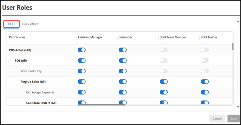Toggle Can Accept Payments for Assistant Manager
This screenshot has width=241, height=125.
tap(82, 92)
